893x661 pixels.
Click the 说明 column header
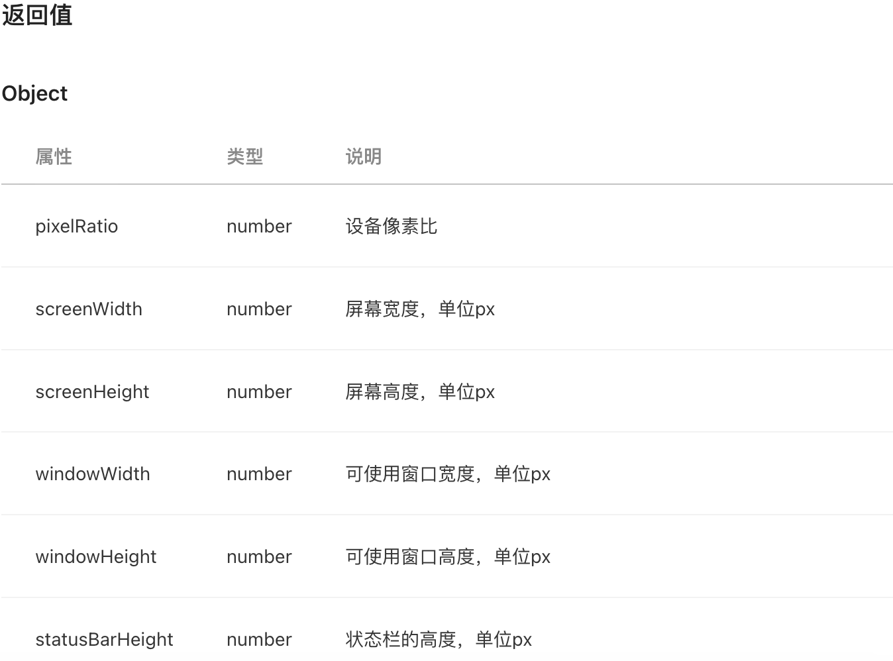coord(364,157)
